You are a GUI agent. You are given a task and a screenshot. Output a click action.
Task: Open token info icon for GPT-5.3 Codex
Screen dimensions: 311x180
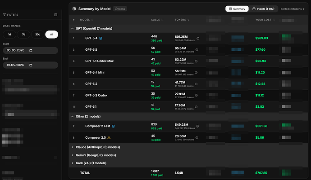[197, 96]
